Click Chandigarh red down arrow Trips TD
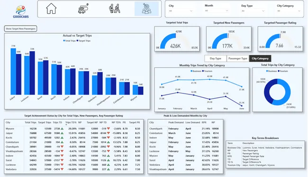 [62, 147]
